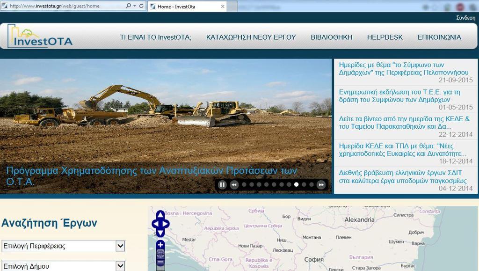Click slide caption Πρόγραμμα Χρηματοδότησης link

click(x=152, y=176)
